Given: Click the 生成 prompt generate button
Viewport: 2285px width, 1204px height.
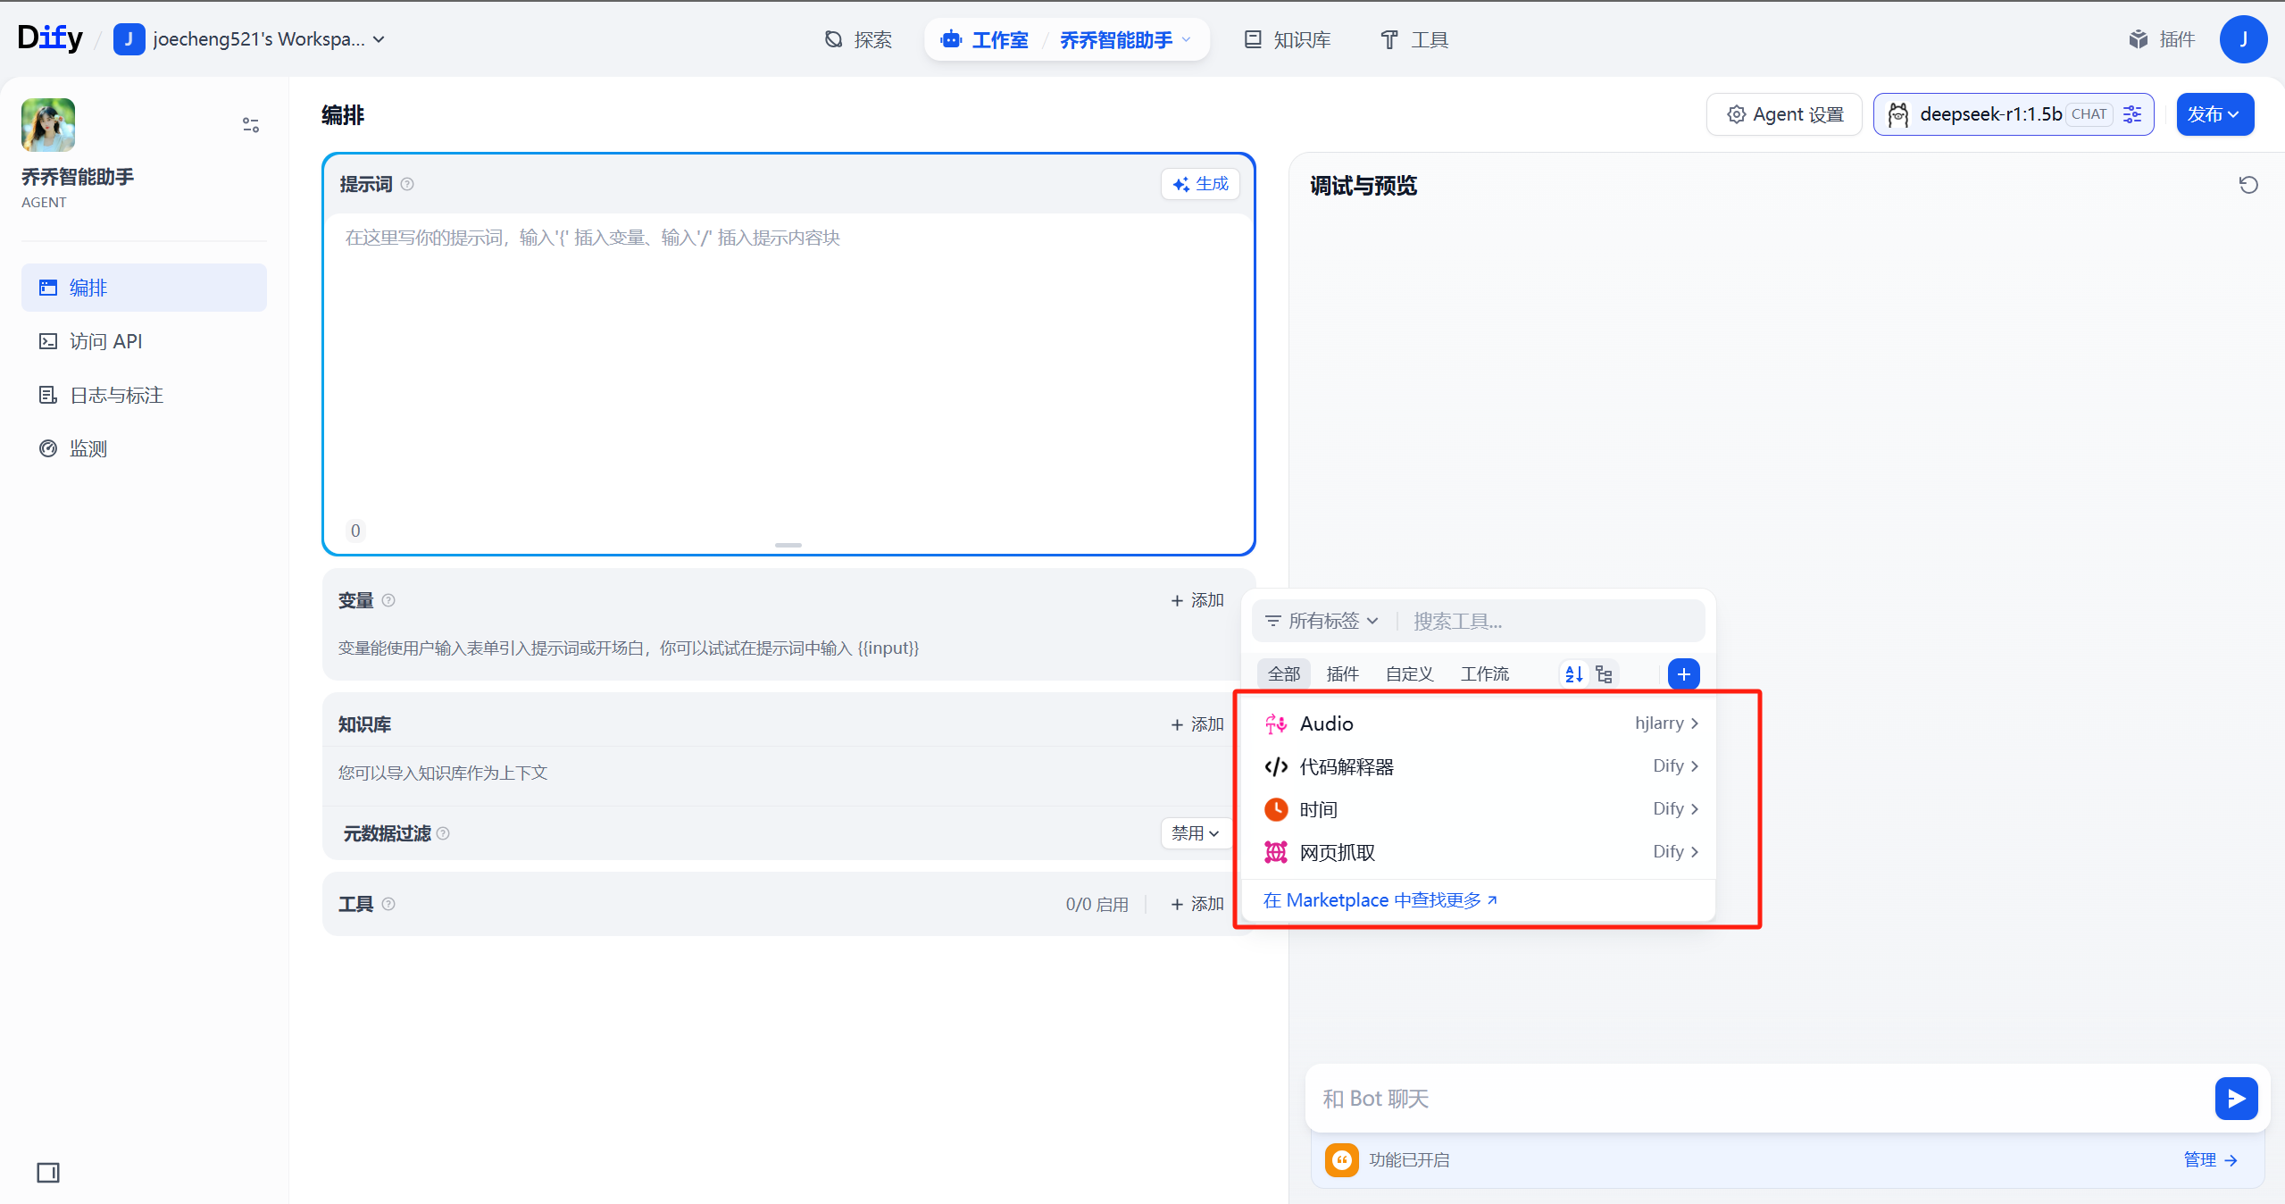Looking at the screenshot, I should click(x=1201, y=184).
